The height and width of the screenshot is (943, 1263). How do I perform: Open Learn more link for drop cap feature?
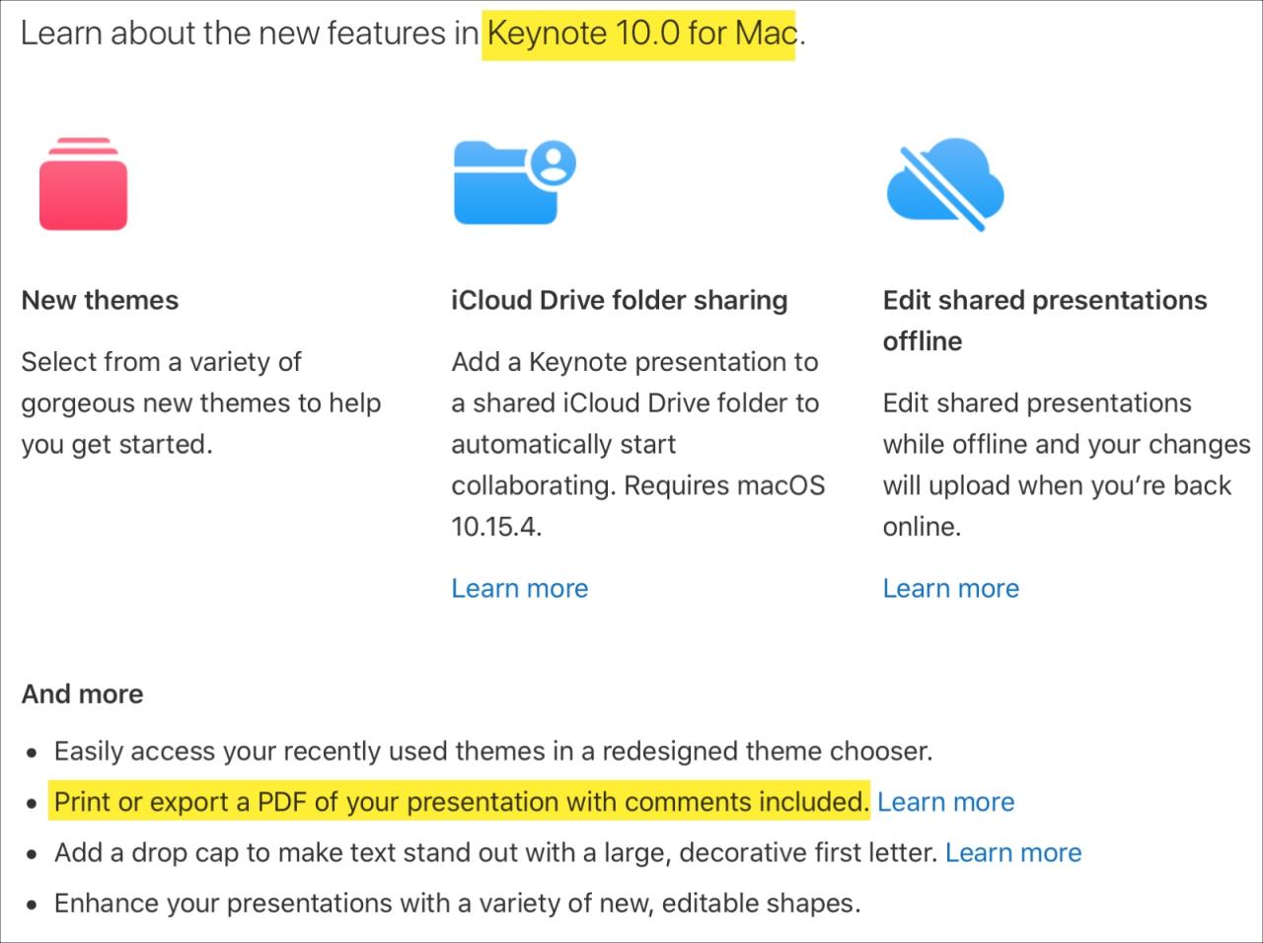[x=1013, y=852]
